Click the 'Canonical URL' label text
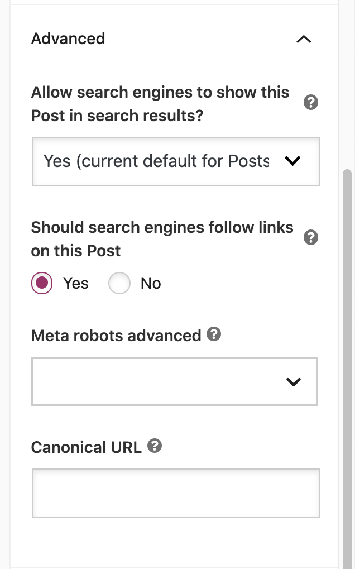This screenshot has height=569, width=355. click(87, 447)
